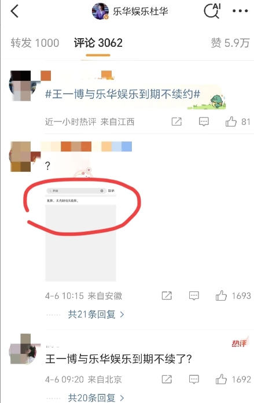Like the comment with 1693 likes
Image resolution: width=254 pixels, height=403 pixels.
[221, 295]
